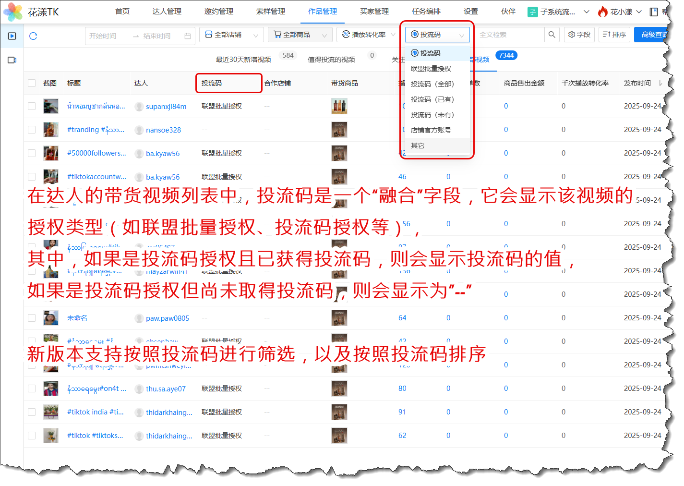
Task: Check the row for supanxji84m video
Action: pos(32,106)
